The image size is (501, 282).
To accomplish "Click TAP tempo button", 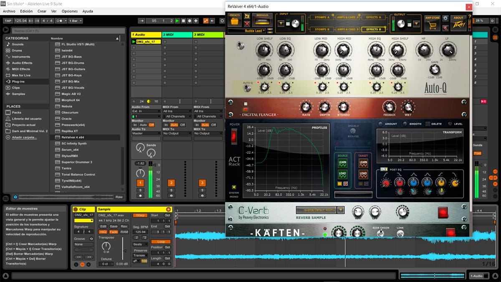I will click(8, 20).
